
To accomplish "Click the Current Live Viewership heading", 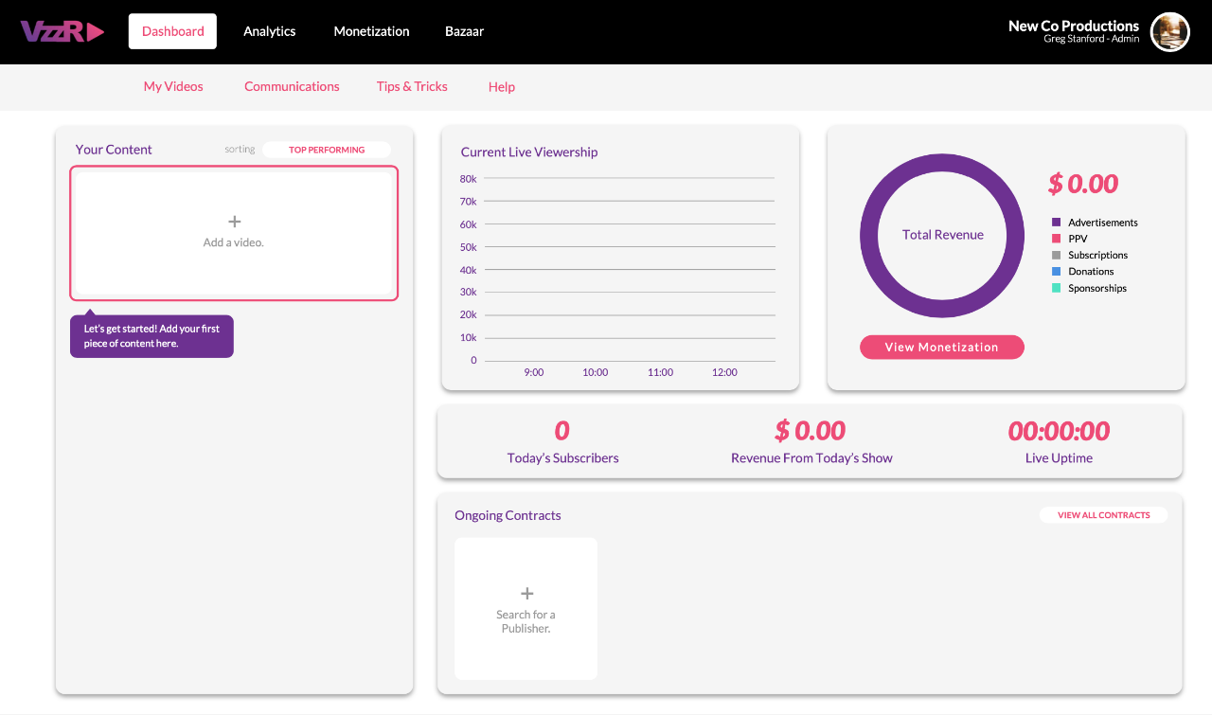I will (529, 152).
